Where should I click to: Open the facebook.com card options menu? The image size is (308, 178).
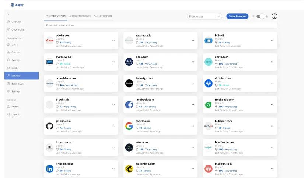(193, 105)
